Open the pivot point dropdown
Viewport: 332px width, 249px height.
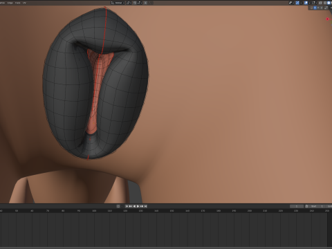(x=129, y=3)
